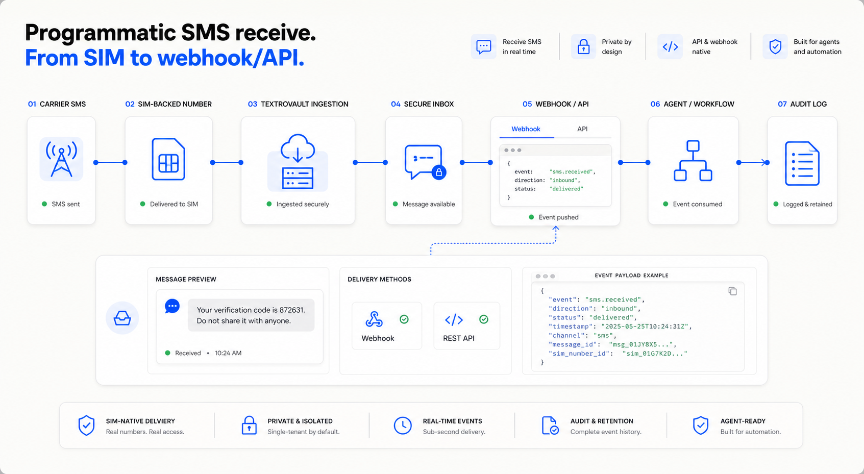Select the Webhook delivery method card
Screen dimensions: 864x474
coord(387,326)
